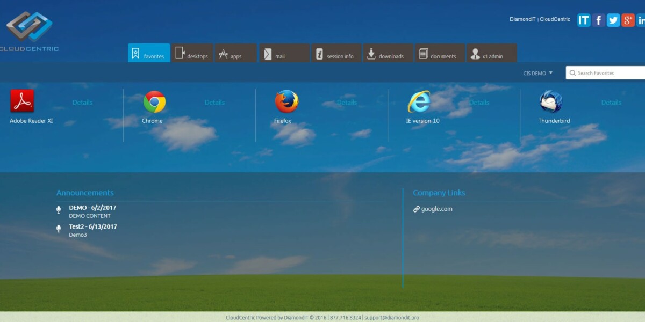Viewport: 645px width, 322px height.
Task: Launch Firefox from favorites
Action: point(286,101)
